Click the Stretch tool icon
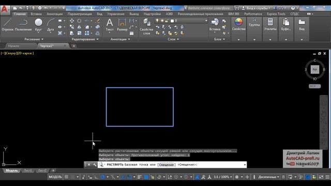331x186 pixels. (72, 33)
